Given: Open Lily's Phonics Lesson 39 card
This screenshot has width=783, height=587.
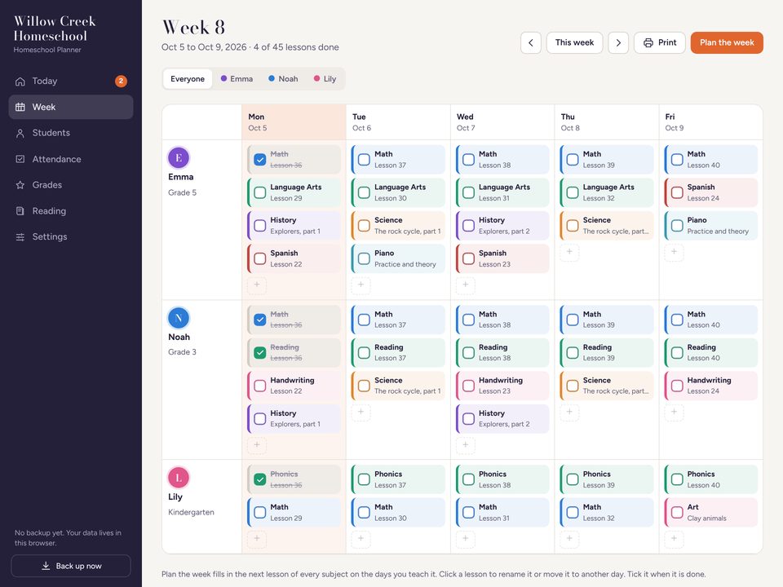Looking at the screenshot, I should click(607, 479).
